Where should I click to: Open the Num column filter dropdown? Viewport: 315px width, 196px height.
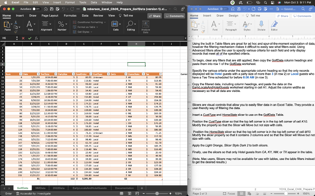[21, 74]
